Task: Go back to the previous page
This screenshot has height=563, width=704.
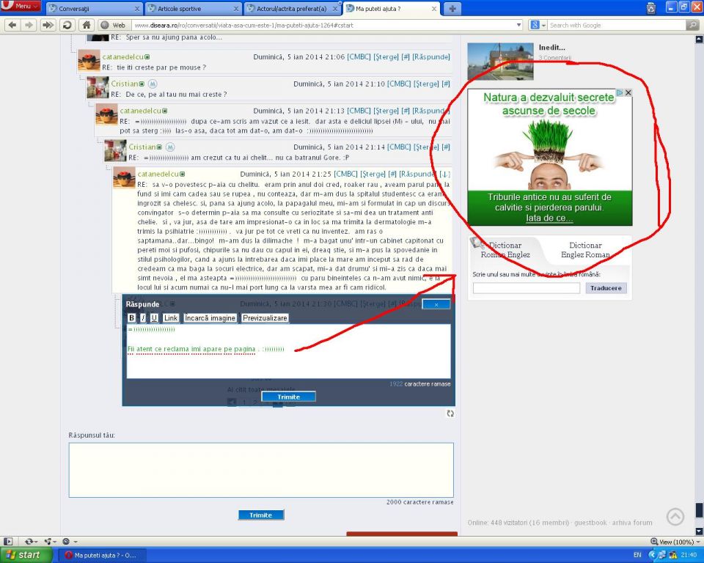Action: [12, 25]
